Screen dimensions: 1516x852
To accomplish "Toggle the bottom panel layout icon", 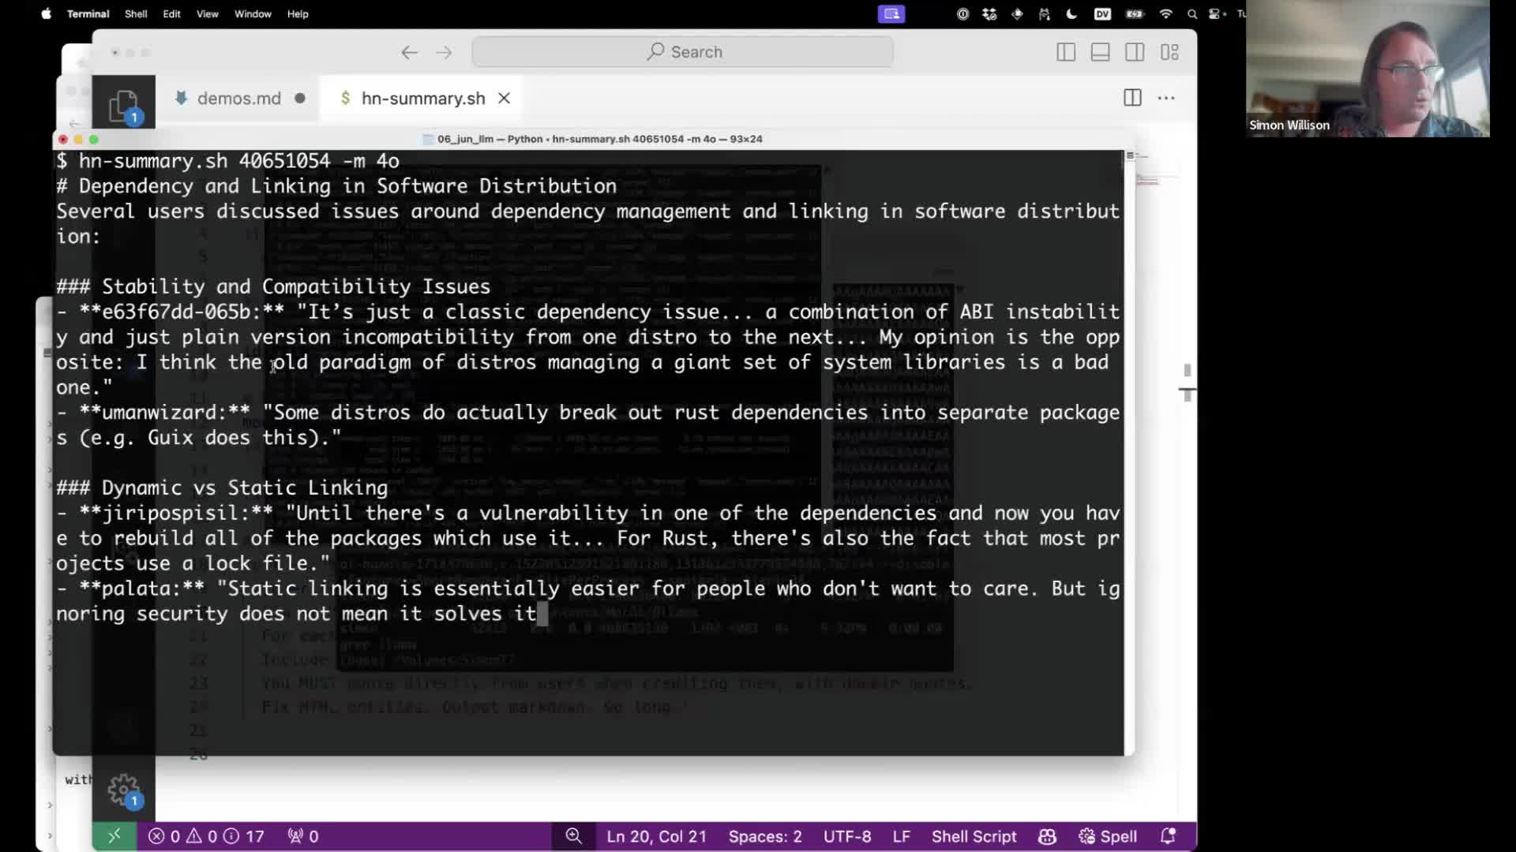I will point(1101,52).
